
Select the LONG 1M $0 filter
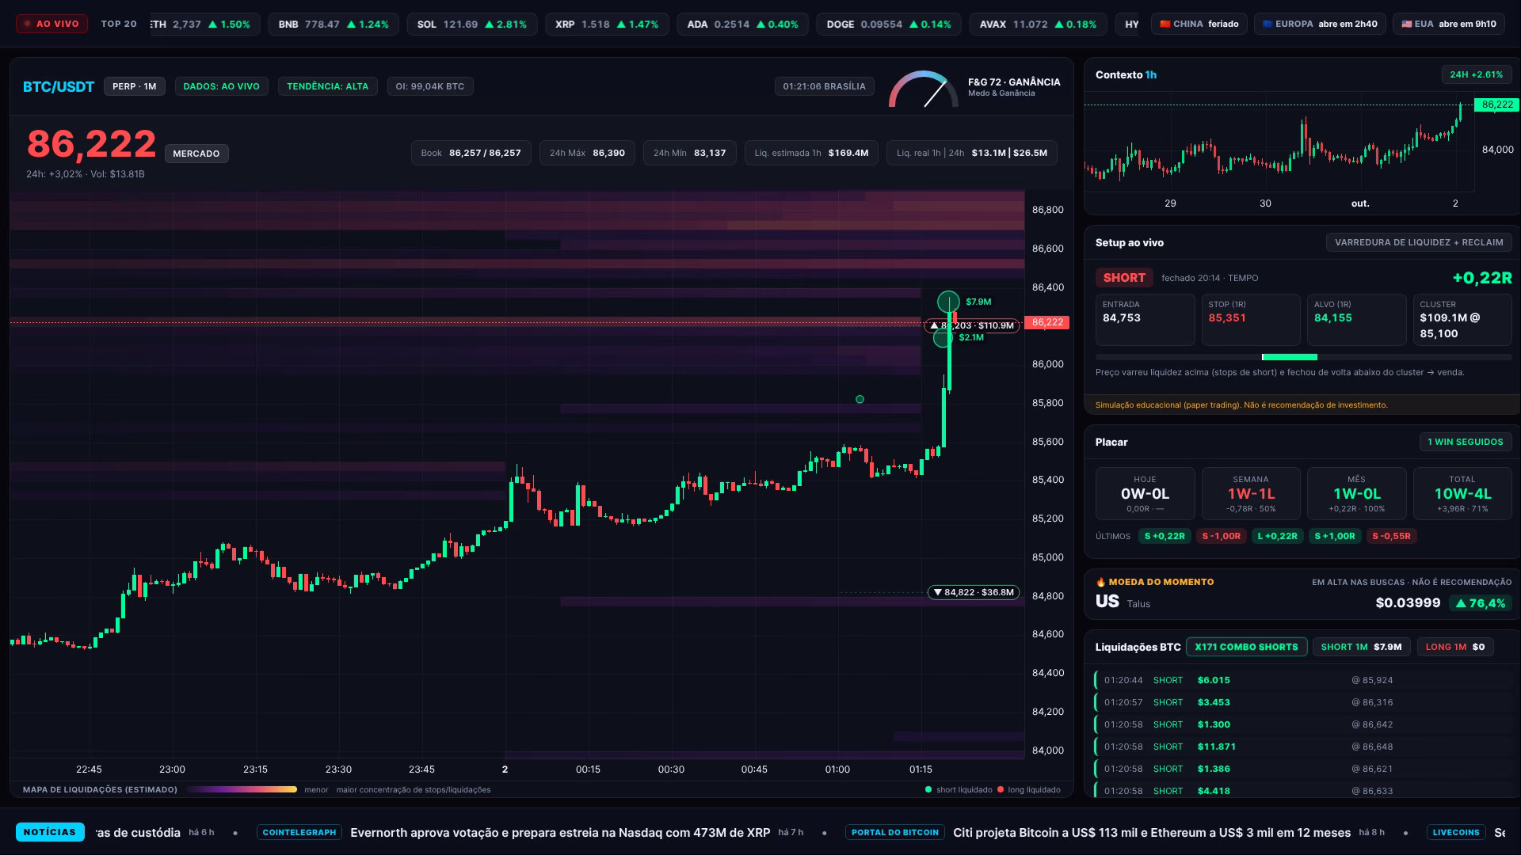coord(1455,647)
